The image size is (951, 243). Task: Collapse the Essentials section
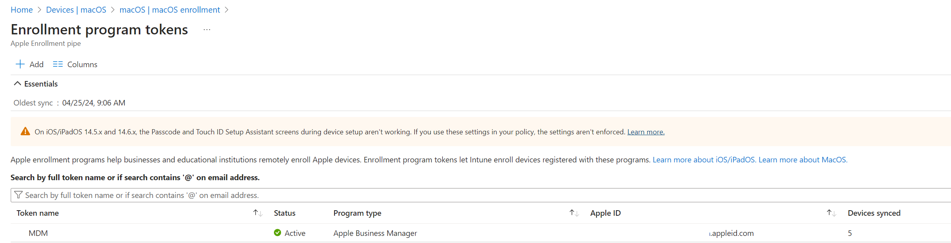point(17,84)
